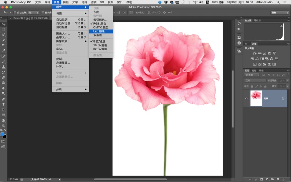Click the black background color swatch

pyautogui.click(x=5, y=137)
